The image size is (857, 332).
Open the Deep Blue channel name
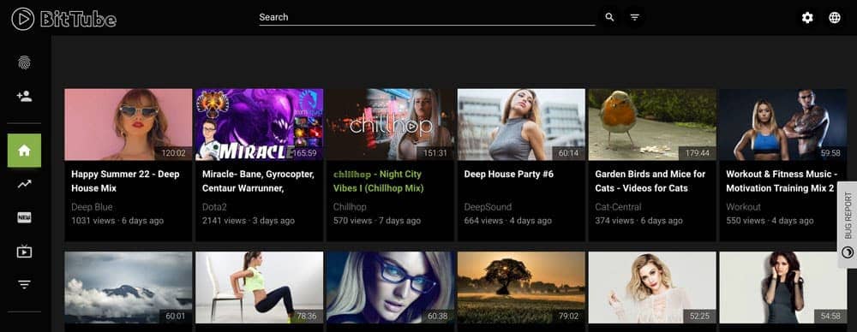92,207
